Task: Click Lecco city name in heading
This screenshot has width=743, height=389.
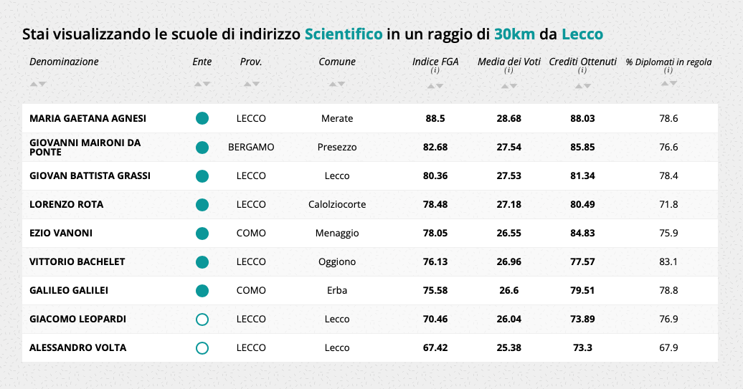Action: 582,34
